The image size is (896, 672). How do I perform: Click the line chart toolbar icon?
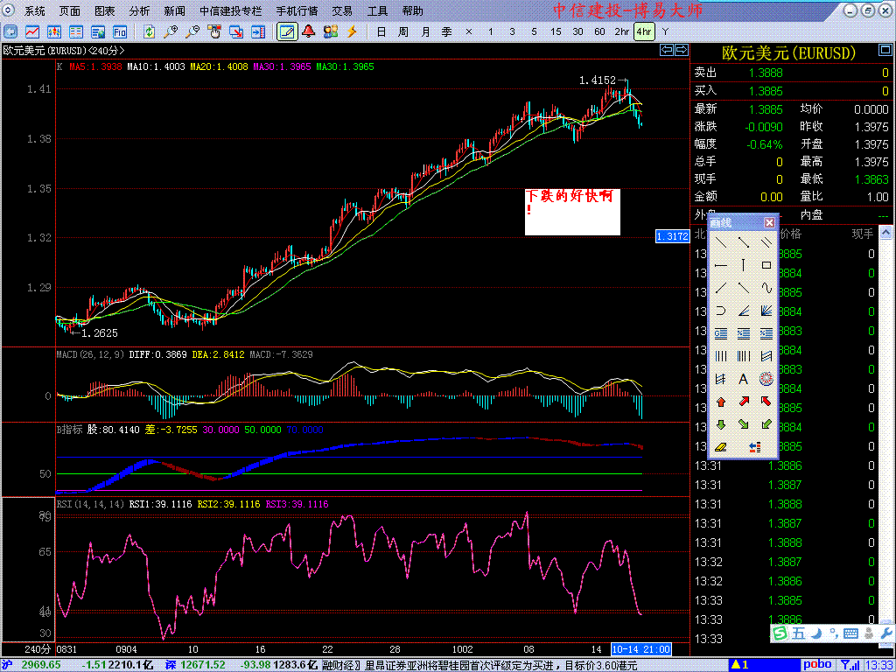pyautogui.click(x=32, y=31)
